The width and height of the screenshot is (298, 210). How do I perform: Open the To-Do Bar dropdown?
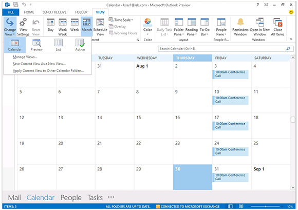[x=204, y=27]
